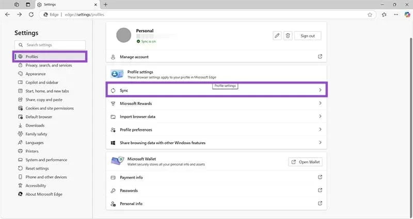This screenshot has height=219, width=413.
Task: Open the new tab plus button
Action: coord(106,5)
